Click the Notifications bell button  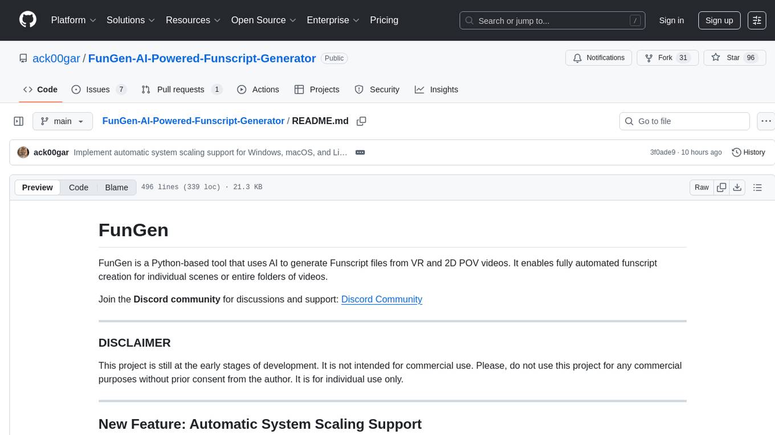coord(599,58)
